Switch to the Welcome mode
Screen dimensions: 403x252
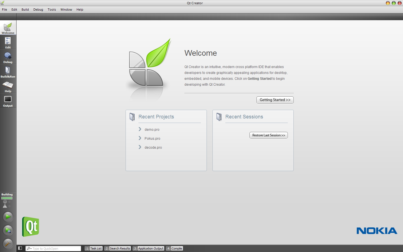(8, 27)
